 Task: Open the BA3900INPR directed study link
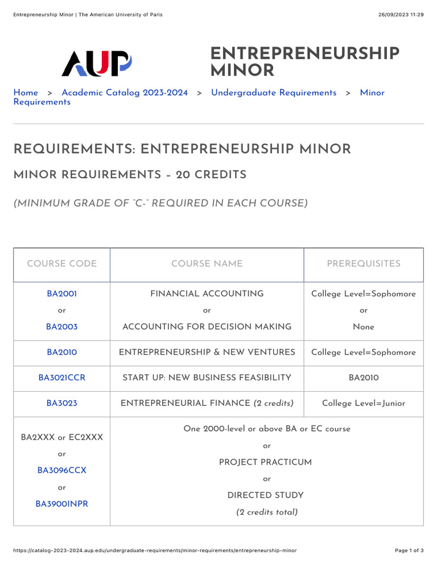coord(62,504)
